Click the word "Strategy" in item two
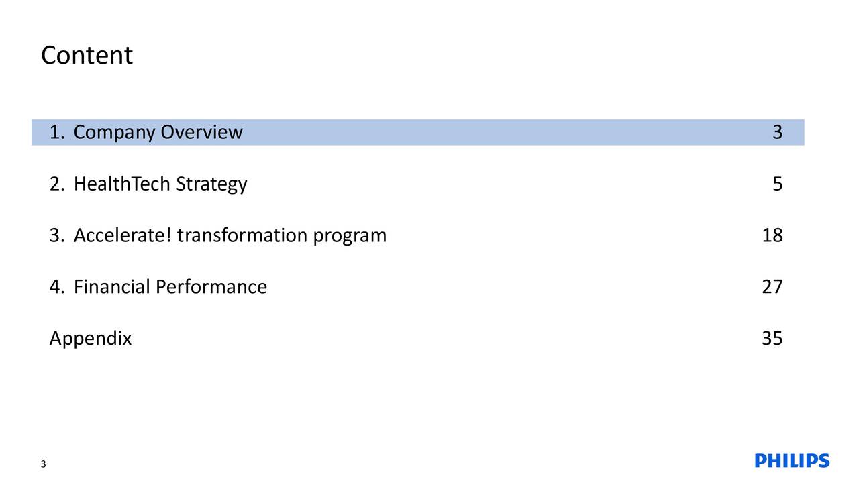 point(211,186)
